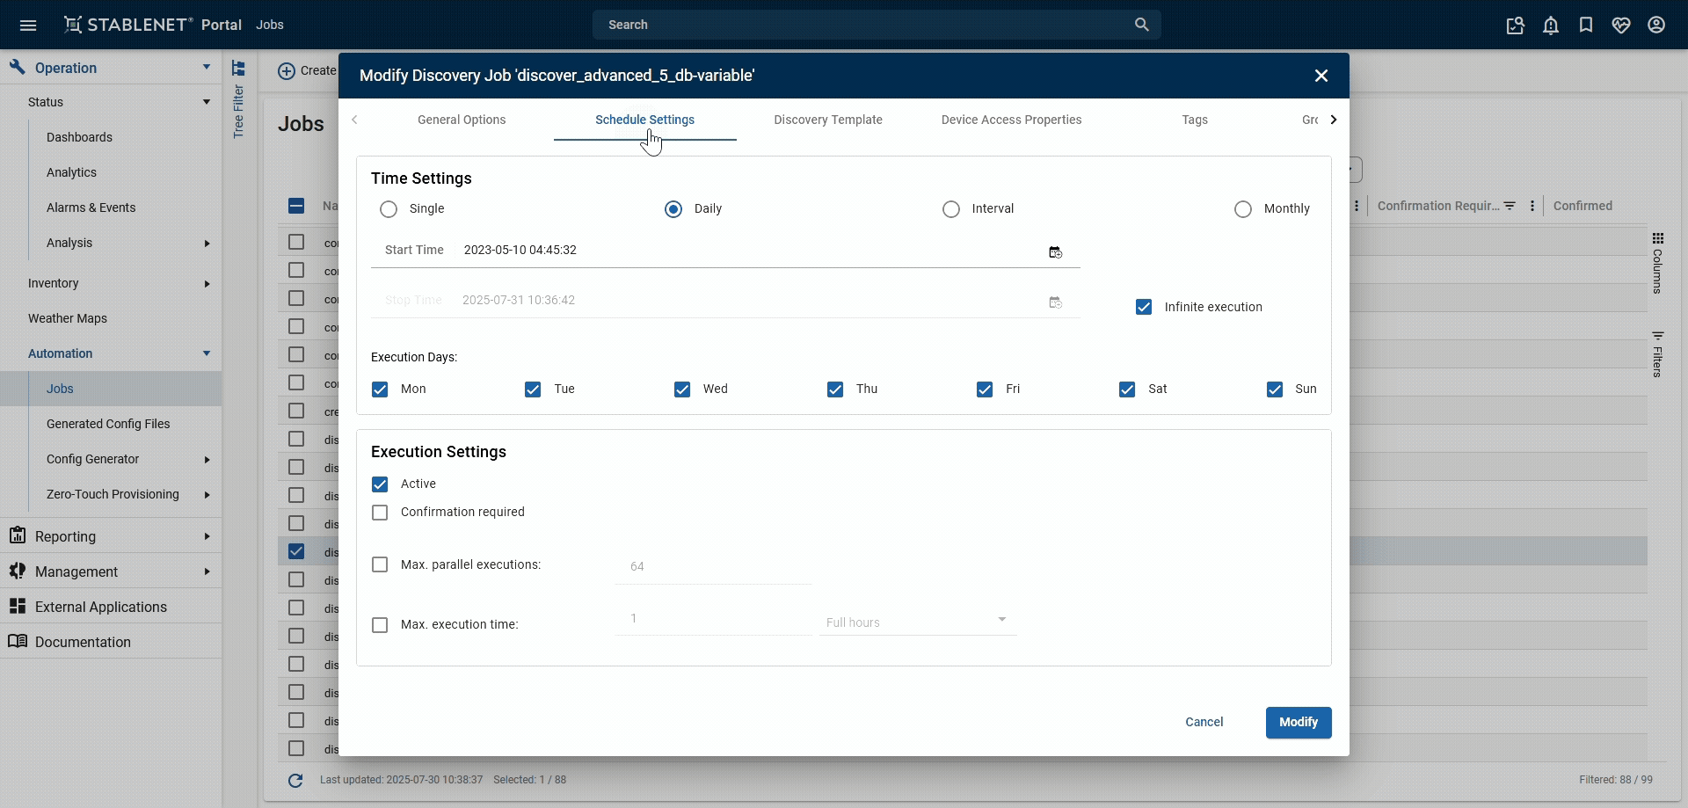1688x808 pixels.
Task: Open the Full hours unit dropdown
Action: pos(918,621)
